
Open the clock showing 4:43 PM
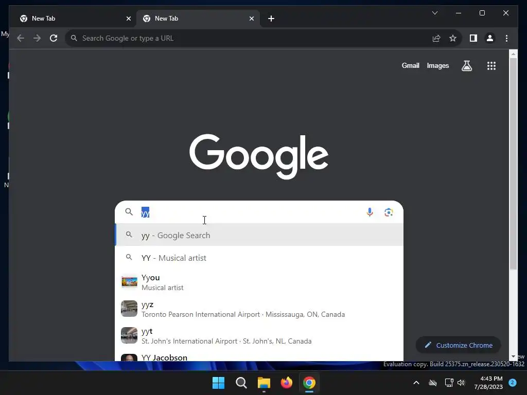click(488, 383)
